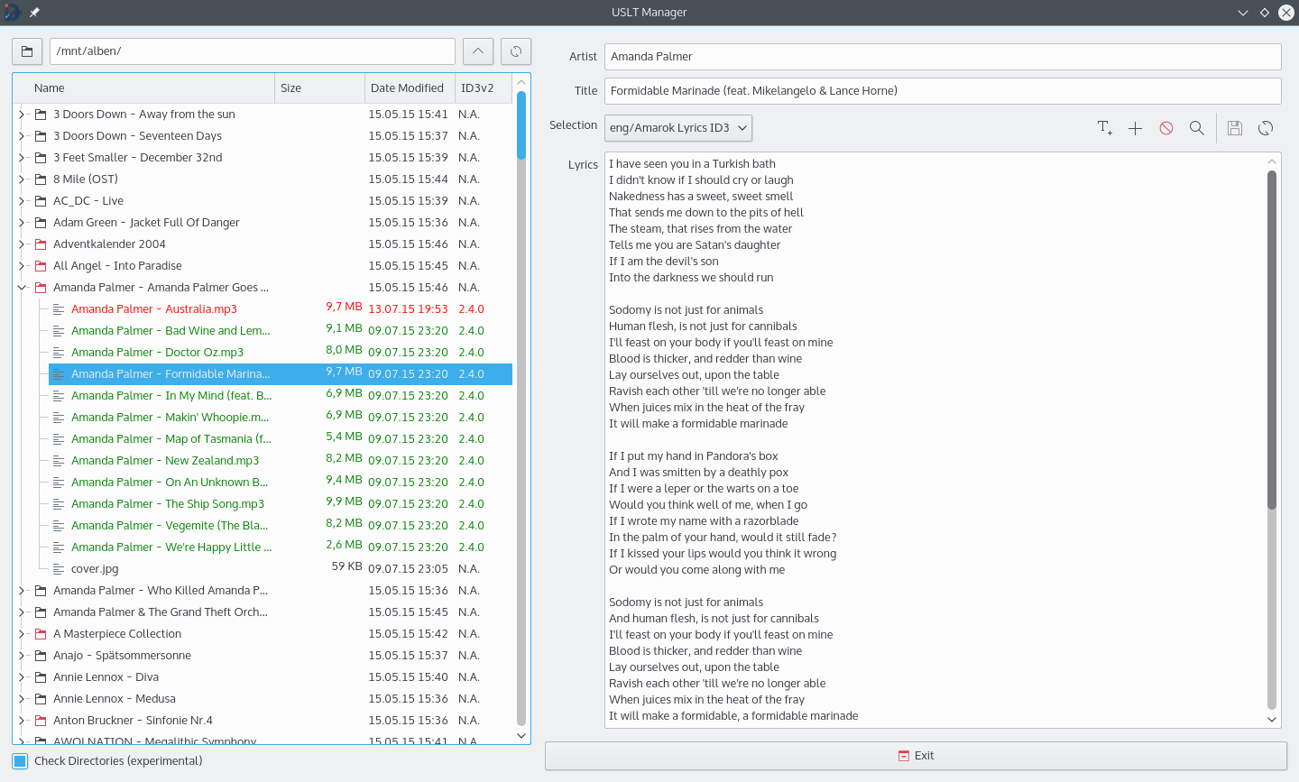Click the add text lyrics icon
This screenshot has height=782, width=1299.
tap(1105, 128)
